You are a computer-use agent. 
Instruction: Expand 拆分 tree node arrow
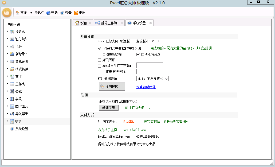point(7,46)
